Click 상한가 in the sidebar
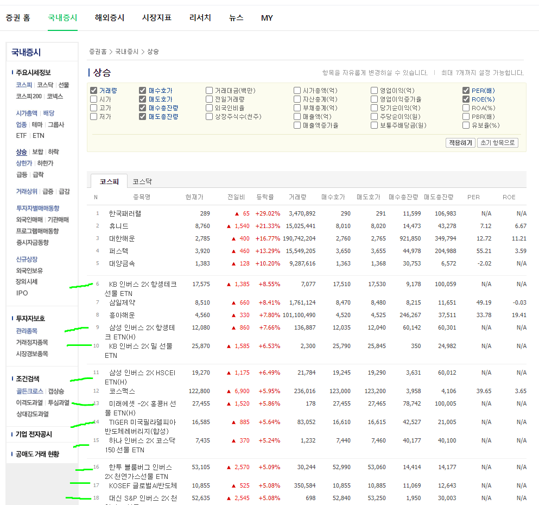 point(24,163)
